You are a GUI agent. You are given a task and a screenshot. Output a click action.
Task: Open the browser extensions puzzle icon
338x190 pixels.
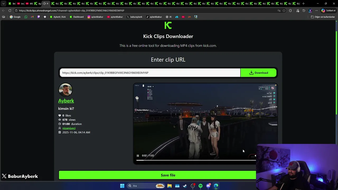coord(290,11)
